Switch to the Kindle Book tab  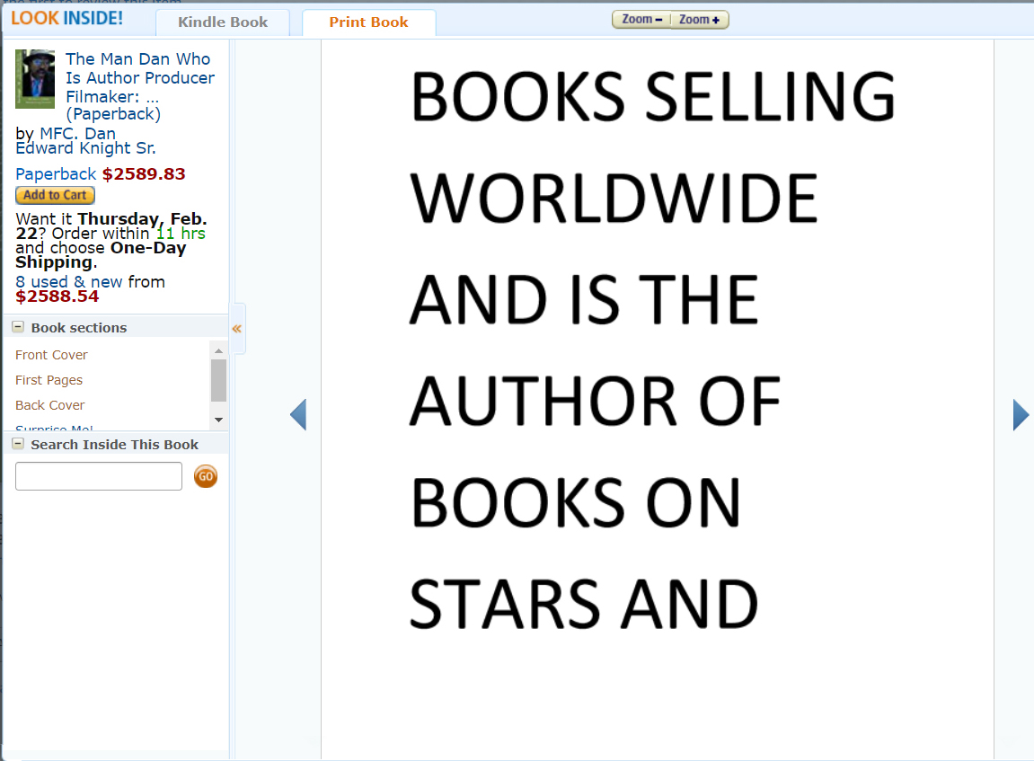coord(223,22)
